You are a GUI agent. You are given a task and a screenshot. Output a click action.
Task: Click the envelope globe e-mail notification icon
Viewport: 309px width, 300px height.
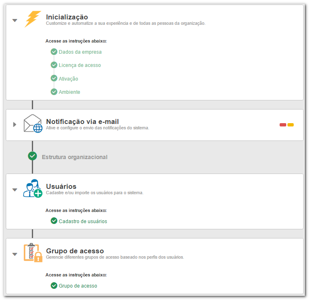click(x=33, y=124)
